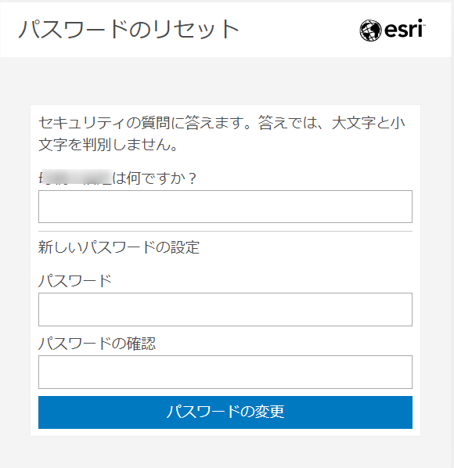This screenshot has width=454, height=468.
Task: Click the Esri globe logo icon
Action: [370, 31]
